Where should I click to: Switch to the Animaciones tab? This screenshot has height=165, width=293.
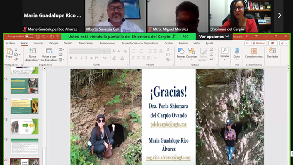tap(107, 43)
